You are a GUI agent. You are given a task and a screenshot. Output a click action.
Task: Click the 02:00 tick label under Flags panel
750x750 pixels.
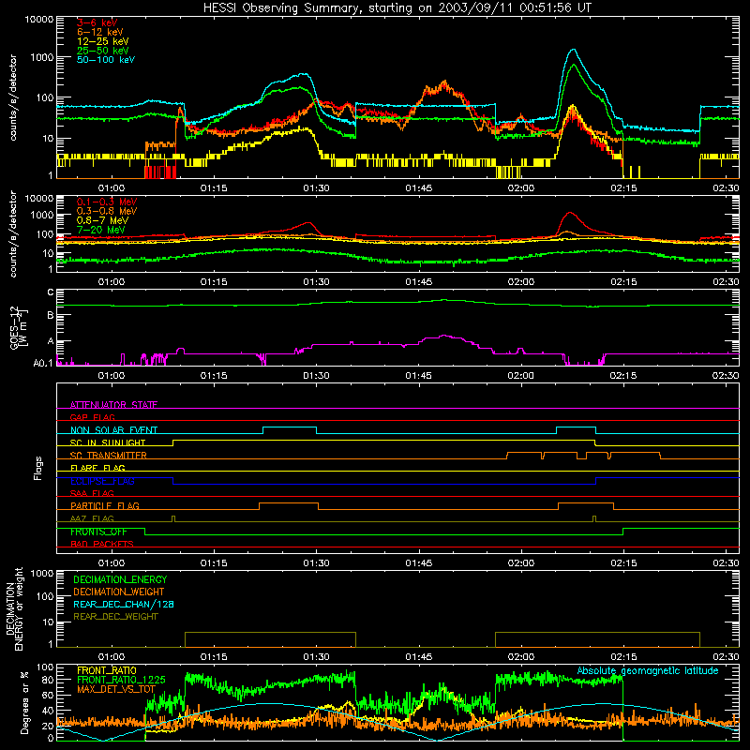click(521, 563)
